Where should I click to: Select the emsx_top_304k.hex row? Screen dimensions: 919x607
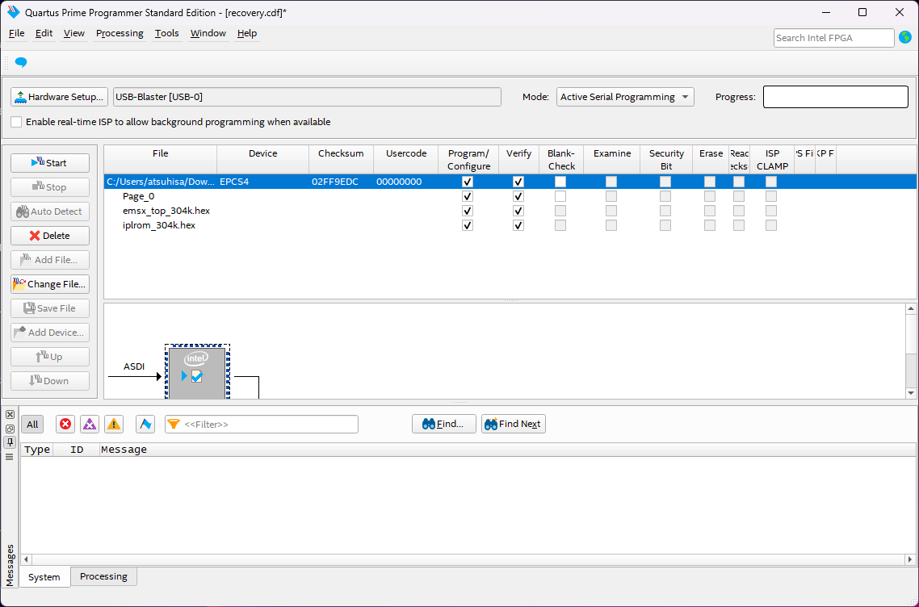click(x=510, y=211)
